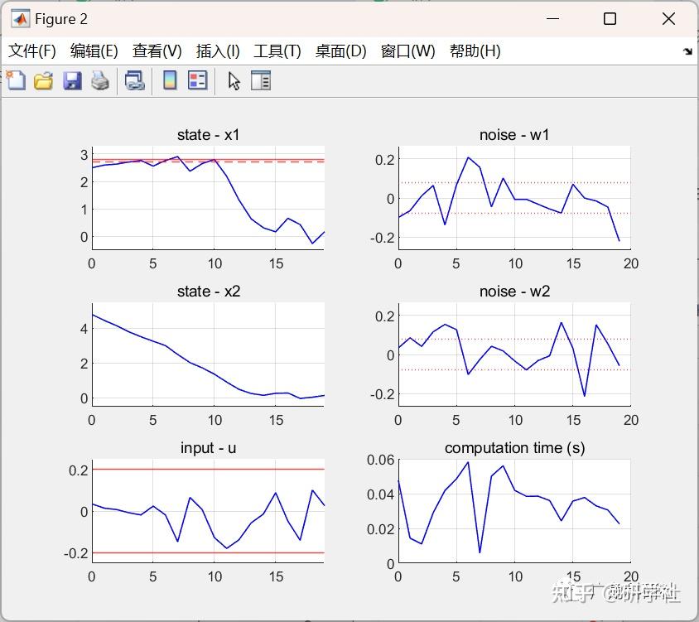Image resolution: width=699 pixels, height=622 pixels.
Task: Click the MATLAB icon in the title bar
Action: (x=21, y=17)
